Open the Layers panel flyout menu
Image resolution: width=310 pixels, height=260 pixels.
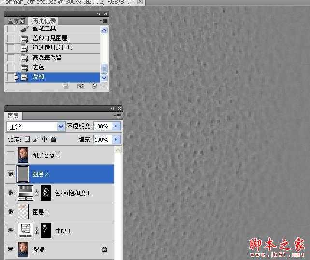click(x=117, y=116)
